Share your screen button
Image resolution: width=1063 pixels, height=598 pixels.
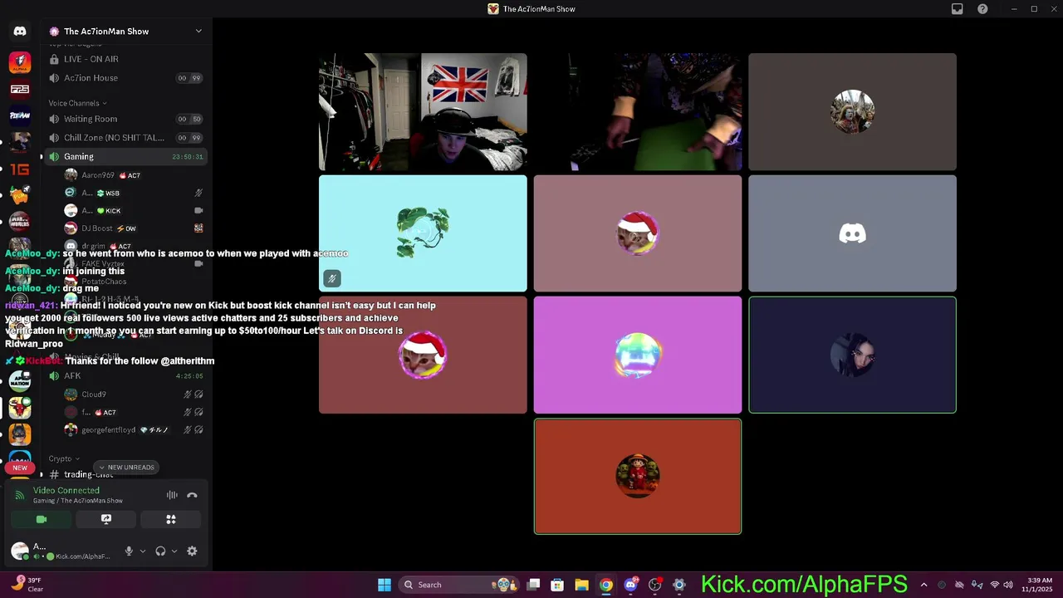click(x=106, y=519)
